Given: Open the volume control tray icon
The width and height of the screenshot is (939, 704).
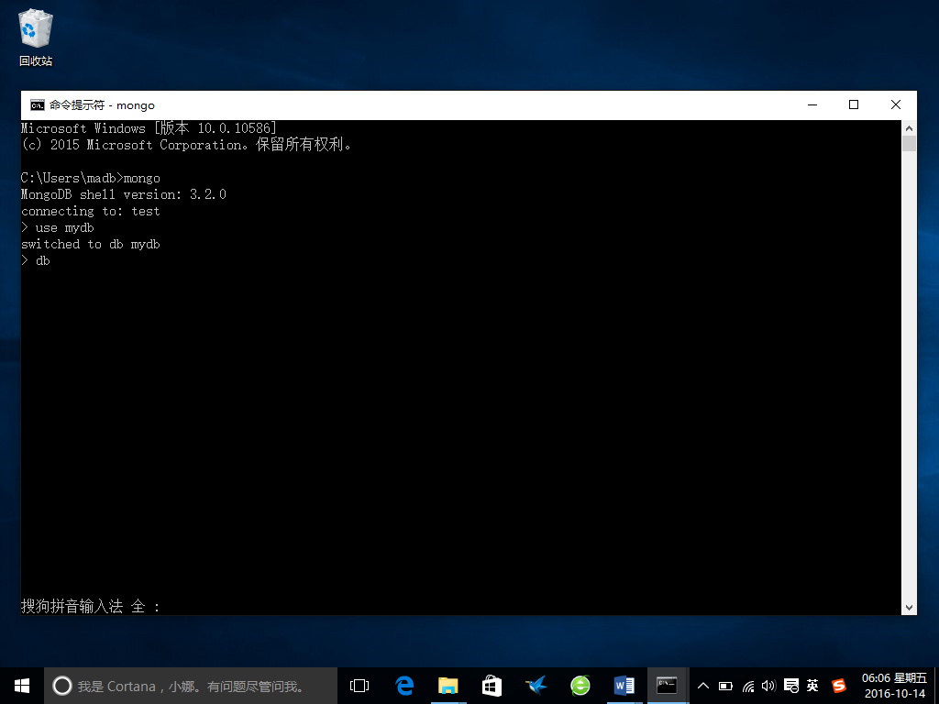Looking at the screenshot, I should (768, 686).
